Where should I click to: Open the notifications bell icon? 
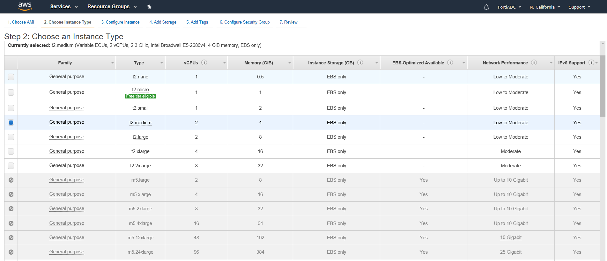point(486,7)
